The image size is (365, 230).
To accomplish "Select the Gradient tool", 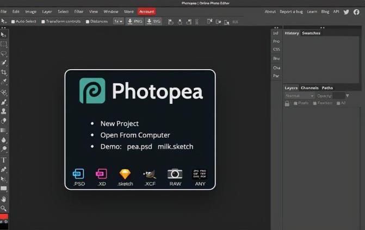I will click(3, 130).
